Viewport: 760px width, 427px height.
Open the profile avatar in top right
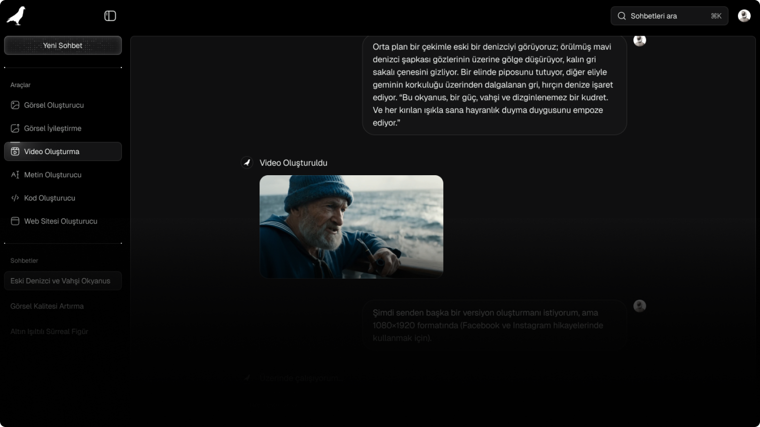(x=744, y=16)
